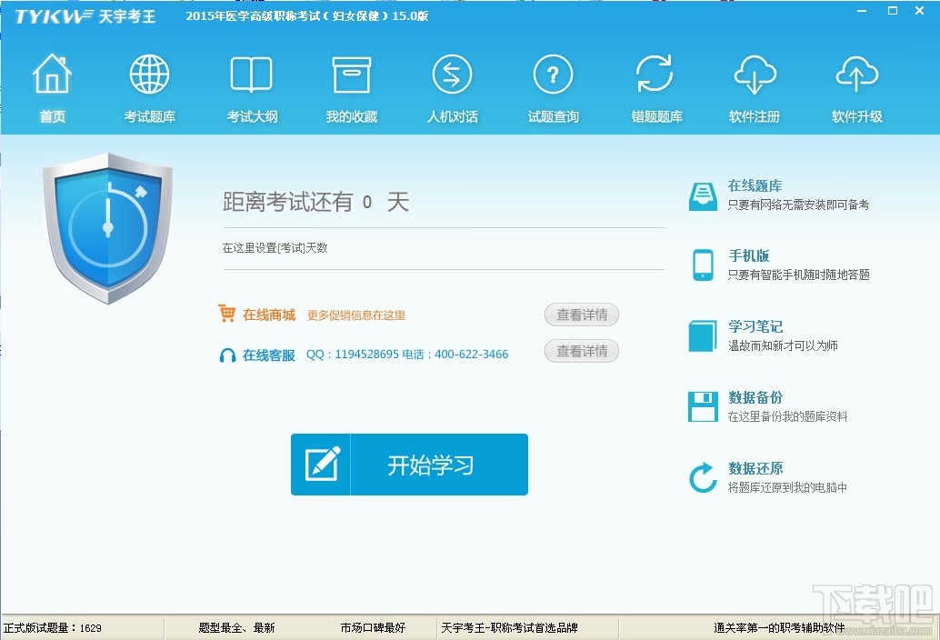The height and width of the screenshot is (640, 940).
Task: Click the 在线商城 label
Action: point(269,315)
